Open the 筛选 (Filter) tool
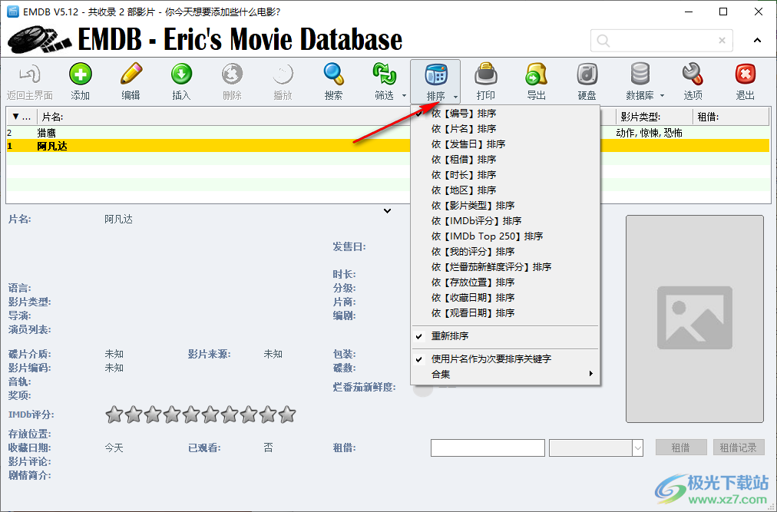 (x=384, y=81)
